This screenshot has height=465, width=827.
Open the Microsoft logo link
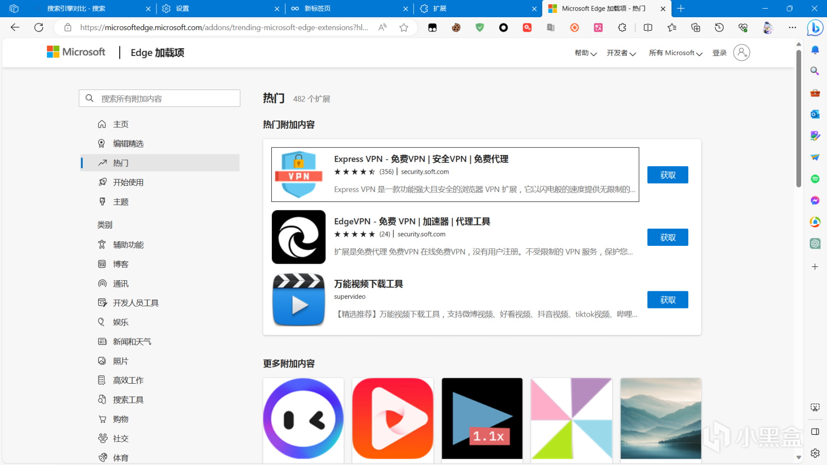(x=76, y=52)
